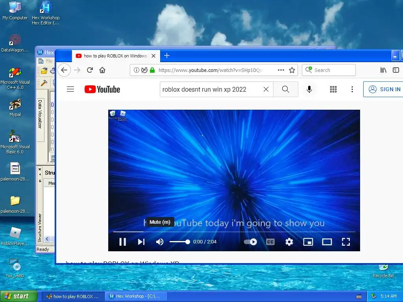Toggle the autoplay switch
The image size is (403, 302).
point(250,242)
